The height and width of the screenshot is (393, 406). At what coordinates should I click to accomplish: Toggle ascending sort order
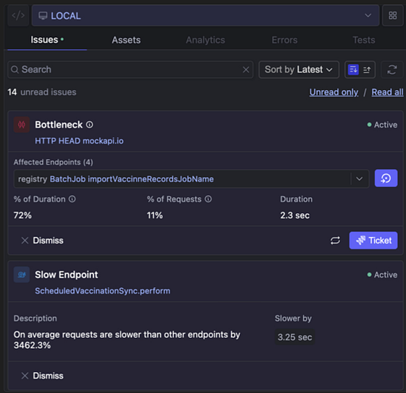tap(367, 70)
